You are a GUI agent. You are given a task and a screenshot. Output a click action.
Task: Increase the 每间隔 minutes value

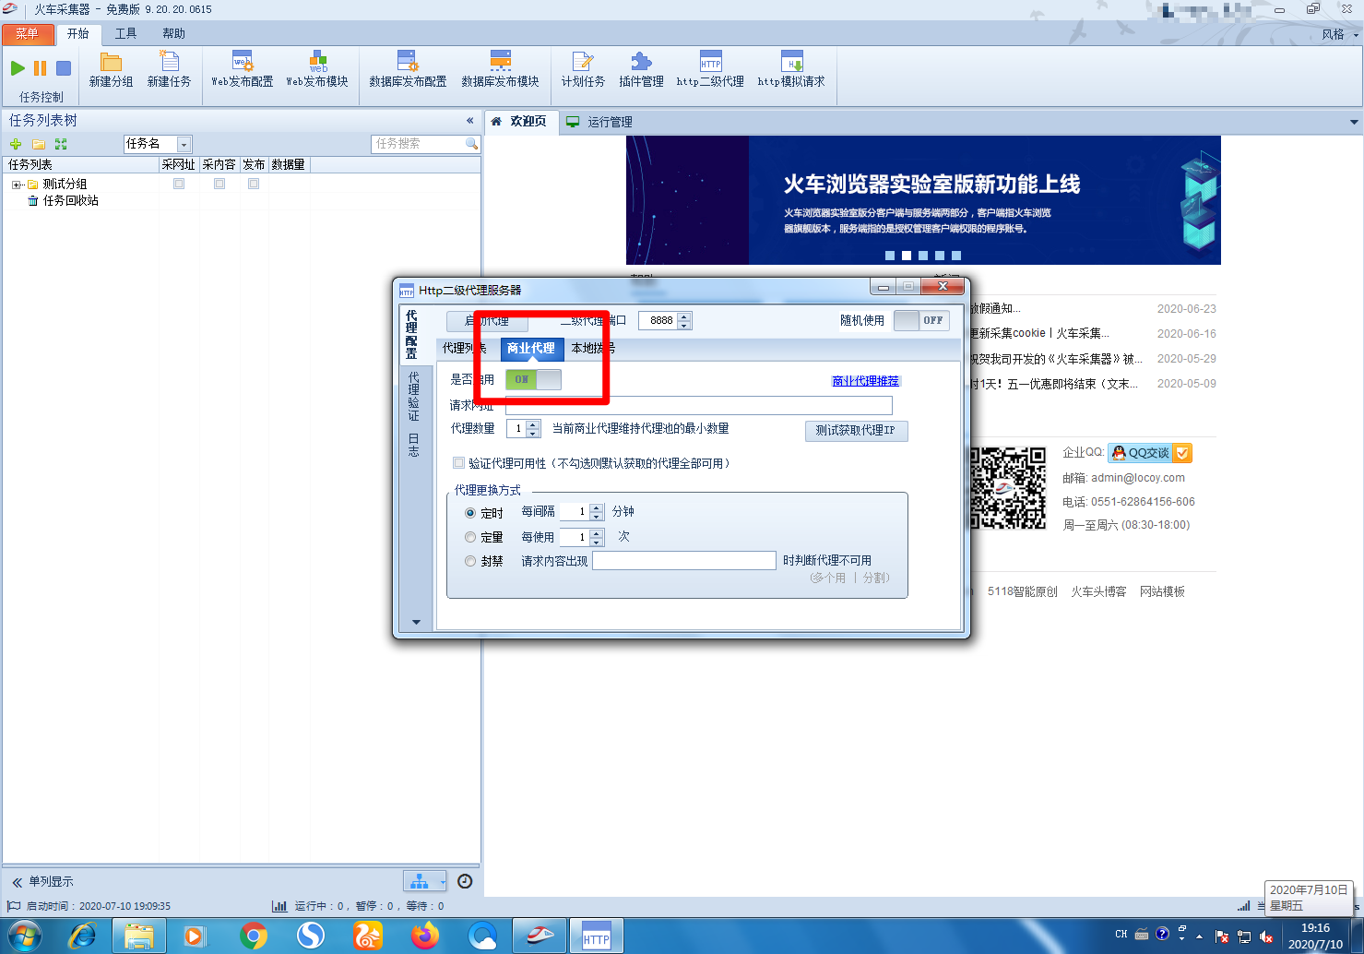[x=597, y=507]
